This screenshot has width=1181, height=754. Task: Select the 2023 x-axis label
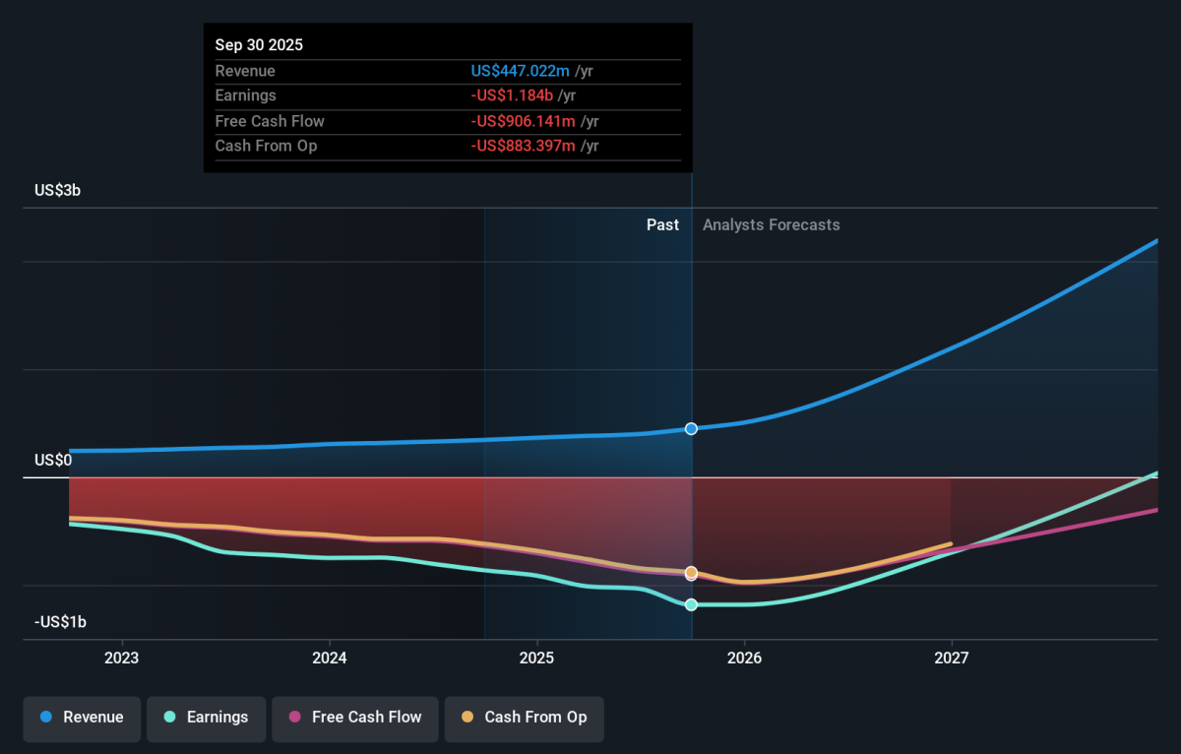(x=121, y=658)
